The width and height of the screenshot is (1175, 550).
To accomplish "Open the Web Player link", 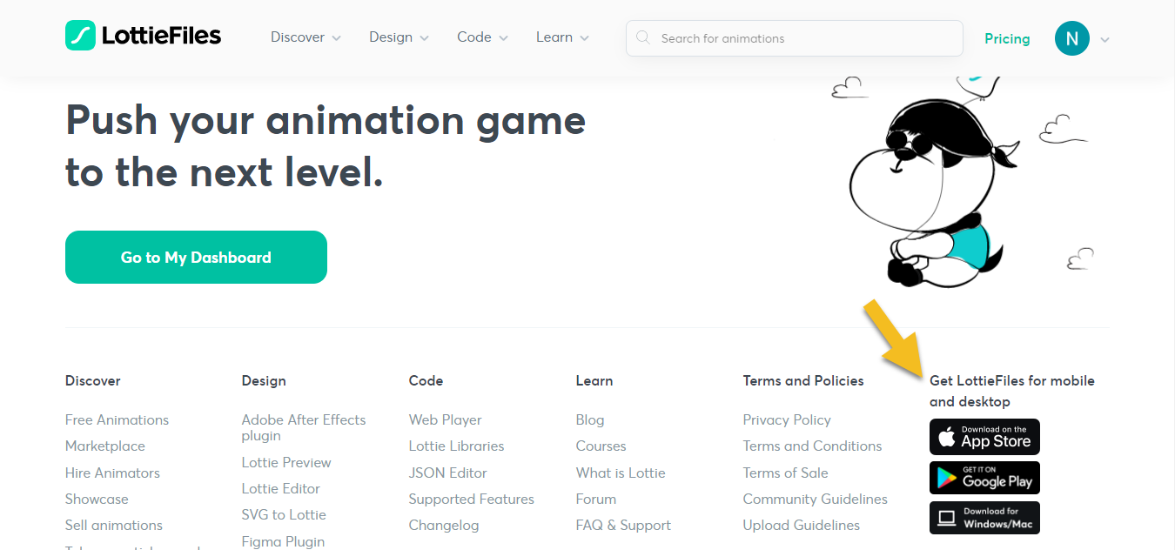I will (x=445, y=419).
